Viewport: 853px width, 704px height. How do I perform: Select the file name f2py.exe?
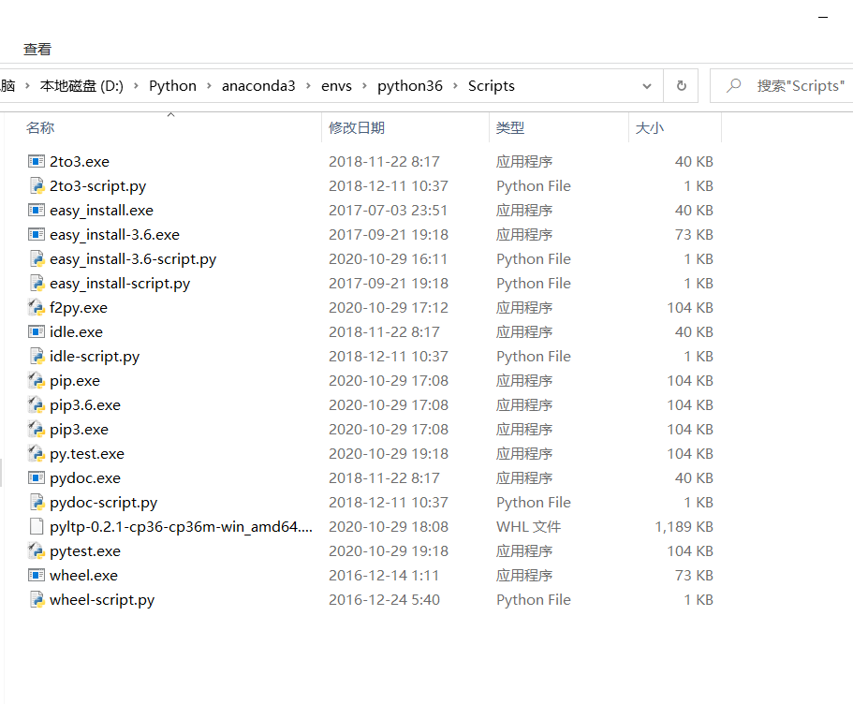click(79, 308)
